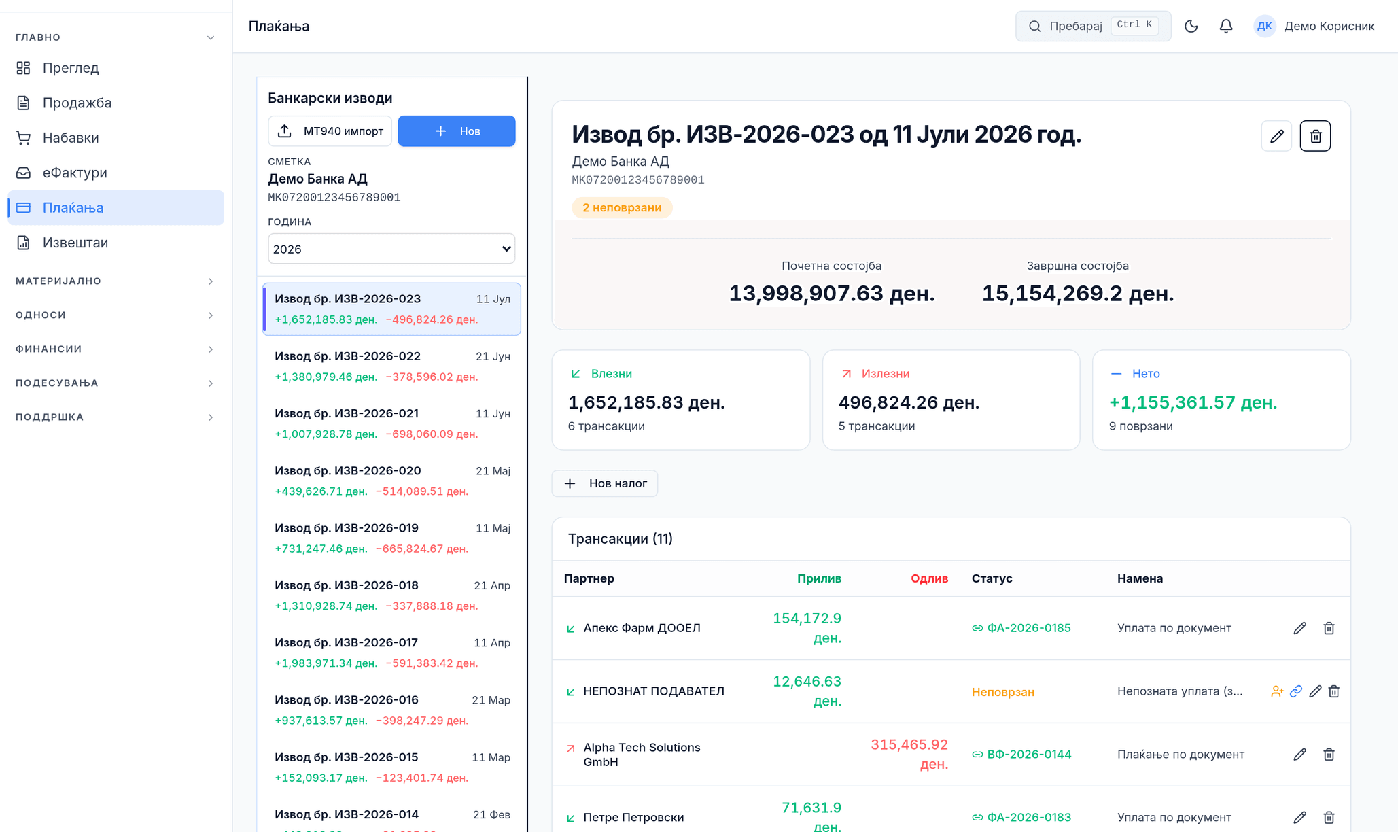Viewport: 1398px width, 832px height.
Task: Click the blue Нов statement button
Action: coord(457,131)
